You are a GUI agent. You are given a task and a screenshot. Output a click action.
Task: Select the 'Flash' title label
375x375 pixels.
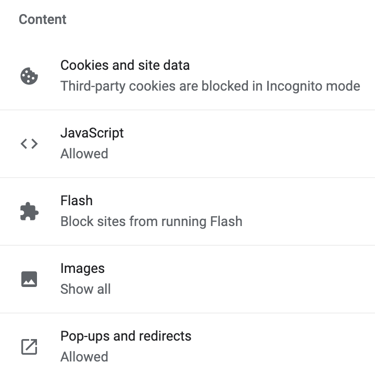(x=77, y=201)
